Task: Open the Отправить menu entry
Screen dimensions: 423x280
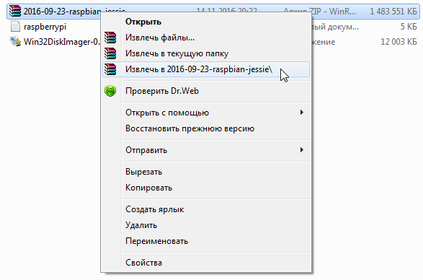Action: (x=206, y=150)
